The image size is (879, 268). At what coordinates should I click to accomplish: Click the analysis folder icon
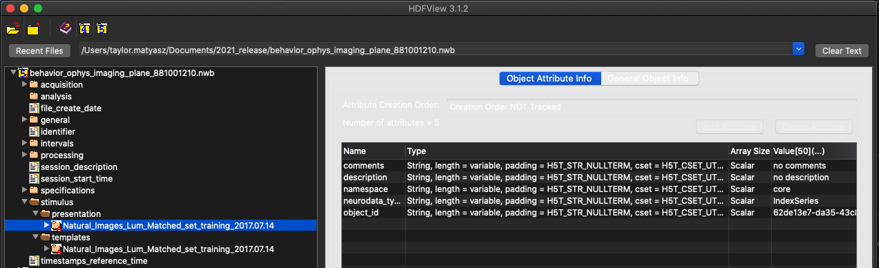tap(34, 96)
